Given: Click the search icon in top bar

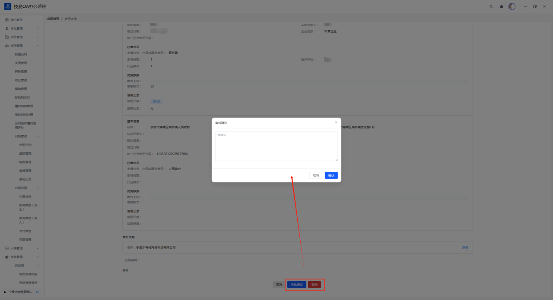Looking at the screenshot, I should (491, 6).
